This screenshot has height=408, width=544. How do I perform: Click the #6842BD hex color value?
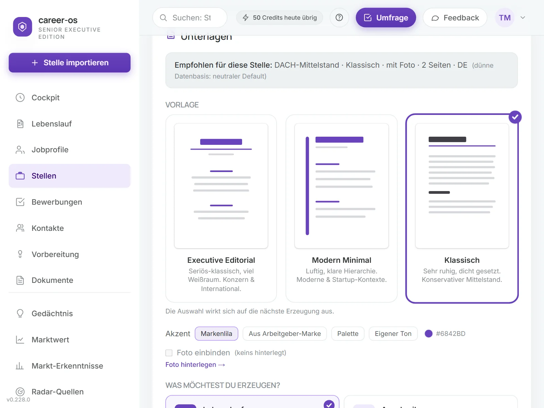pyautogui.click(x=451, y=334)
